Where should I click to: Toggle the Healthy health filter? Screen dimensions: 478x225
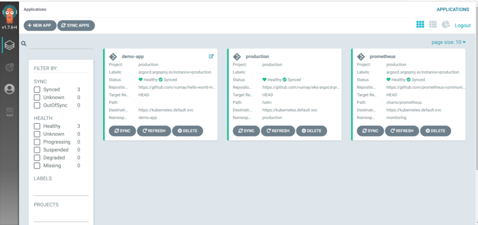pos(37,126)
